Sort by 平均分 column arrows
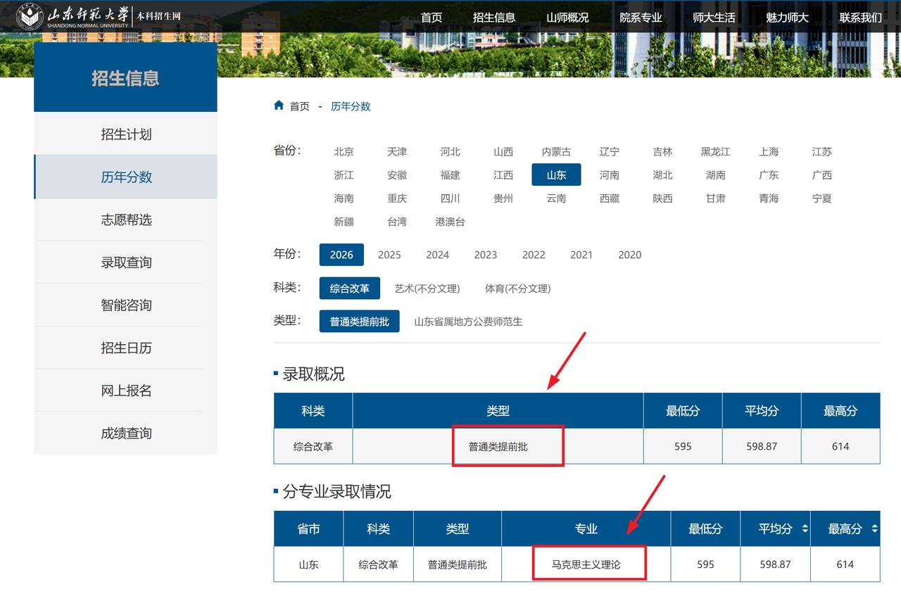 coord(805,529)
